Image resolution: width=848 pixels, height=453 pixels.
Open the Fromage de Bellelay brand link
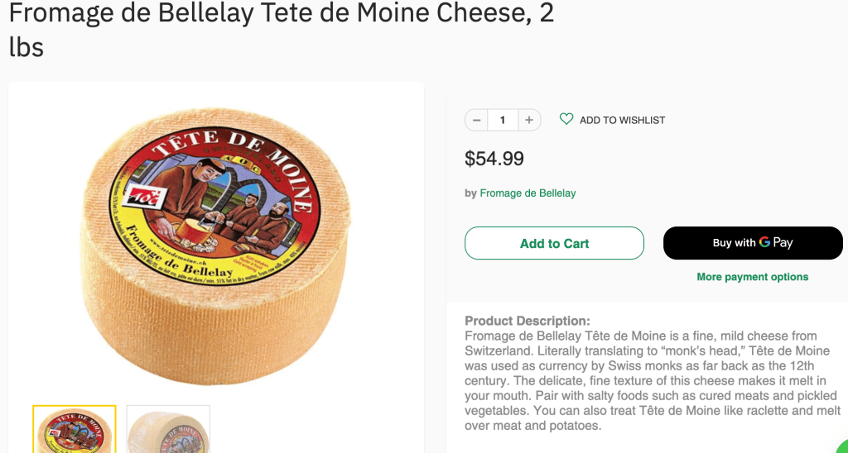click(528, 193)
